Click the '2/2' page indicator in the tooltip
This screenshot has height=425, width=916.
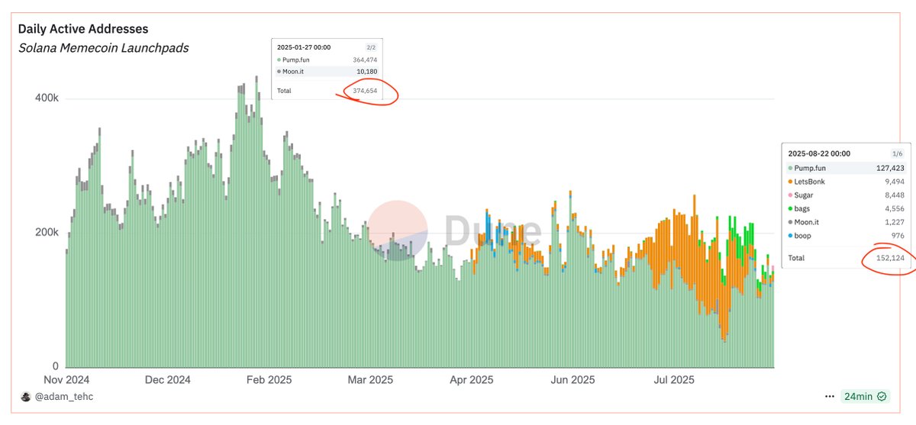(x=372, y=47)
